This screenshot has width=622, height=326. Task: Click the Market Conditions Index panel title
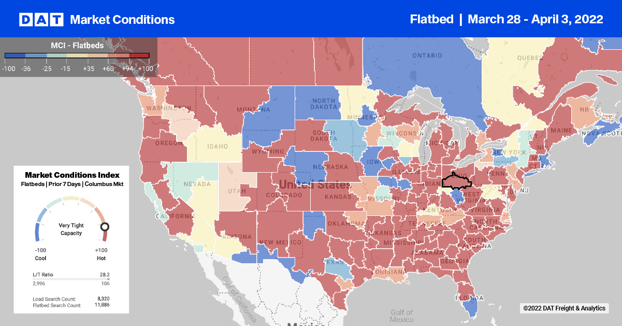pyautogui.click(x=72, y=175)
